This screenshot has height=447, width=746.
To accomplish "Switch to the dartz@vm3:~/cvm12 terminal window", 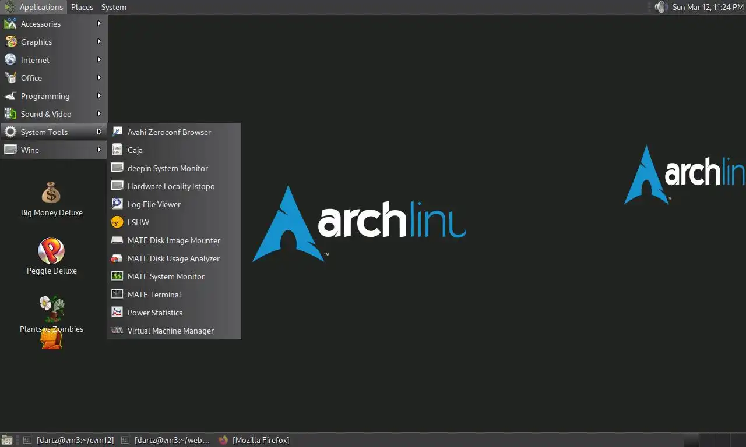I will click(x=68, y=440).
